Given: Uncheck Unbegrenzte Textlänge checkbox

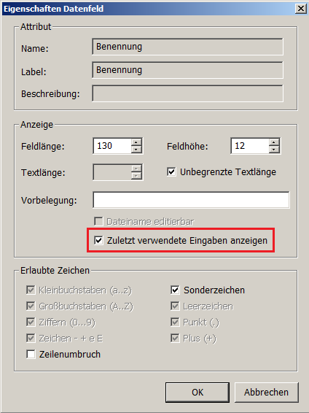Looking at the screenshot, I should tap(171, 172).
